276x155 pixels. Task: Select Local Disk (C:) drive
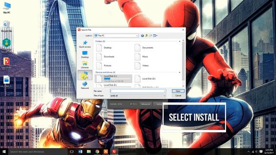(113, 78)
